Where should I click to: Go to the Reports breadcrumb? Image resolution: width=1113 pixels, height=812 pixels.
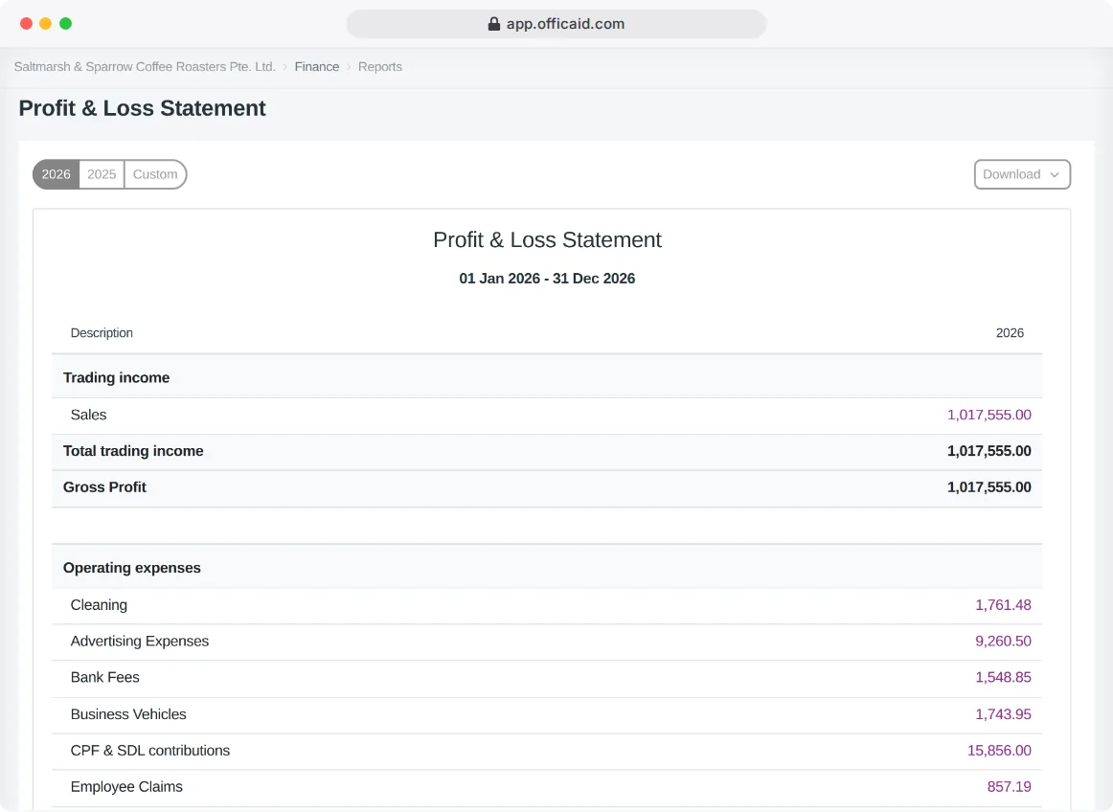tap(379, 67)
